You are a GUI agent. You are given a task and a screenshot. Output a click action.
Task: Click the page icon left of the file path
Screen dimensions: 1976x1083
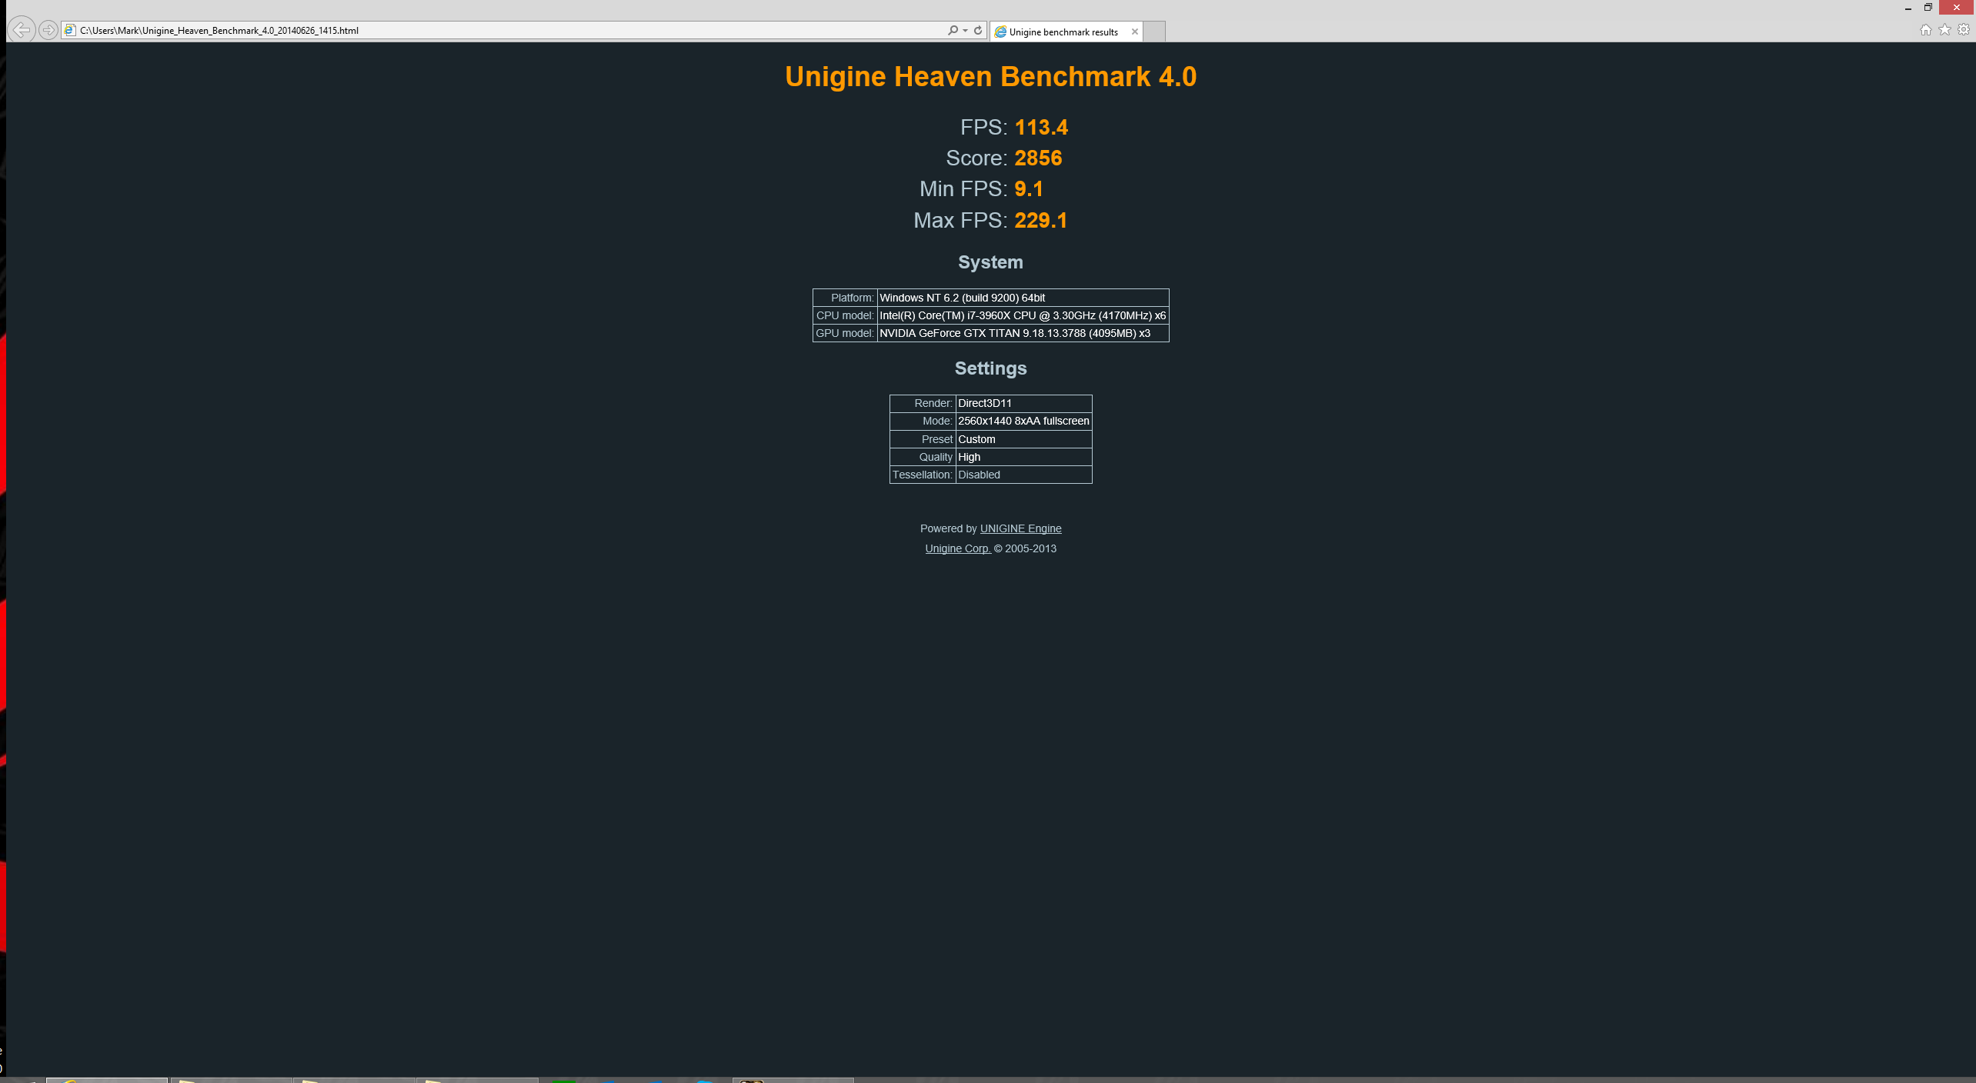(70, 30)
